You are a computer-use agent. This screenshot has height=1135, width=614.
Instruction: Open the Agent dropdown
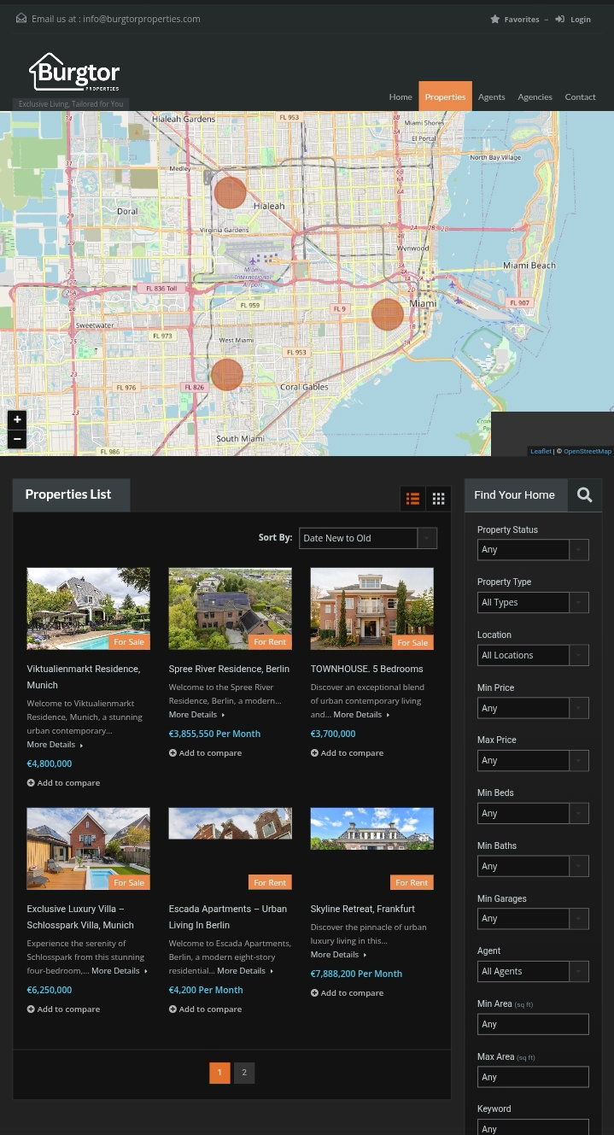(533, 971)
